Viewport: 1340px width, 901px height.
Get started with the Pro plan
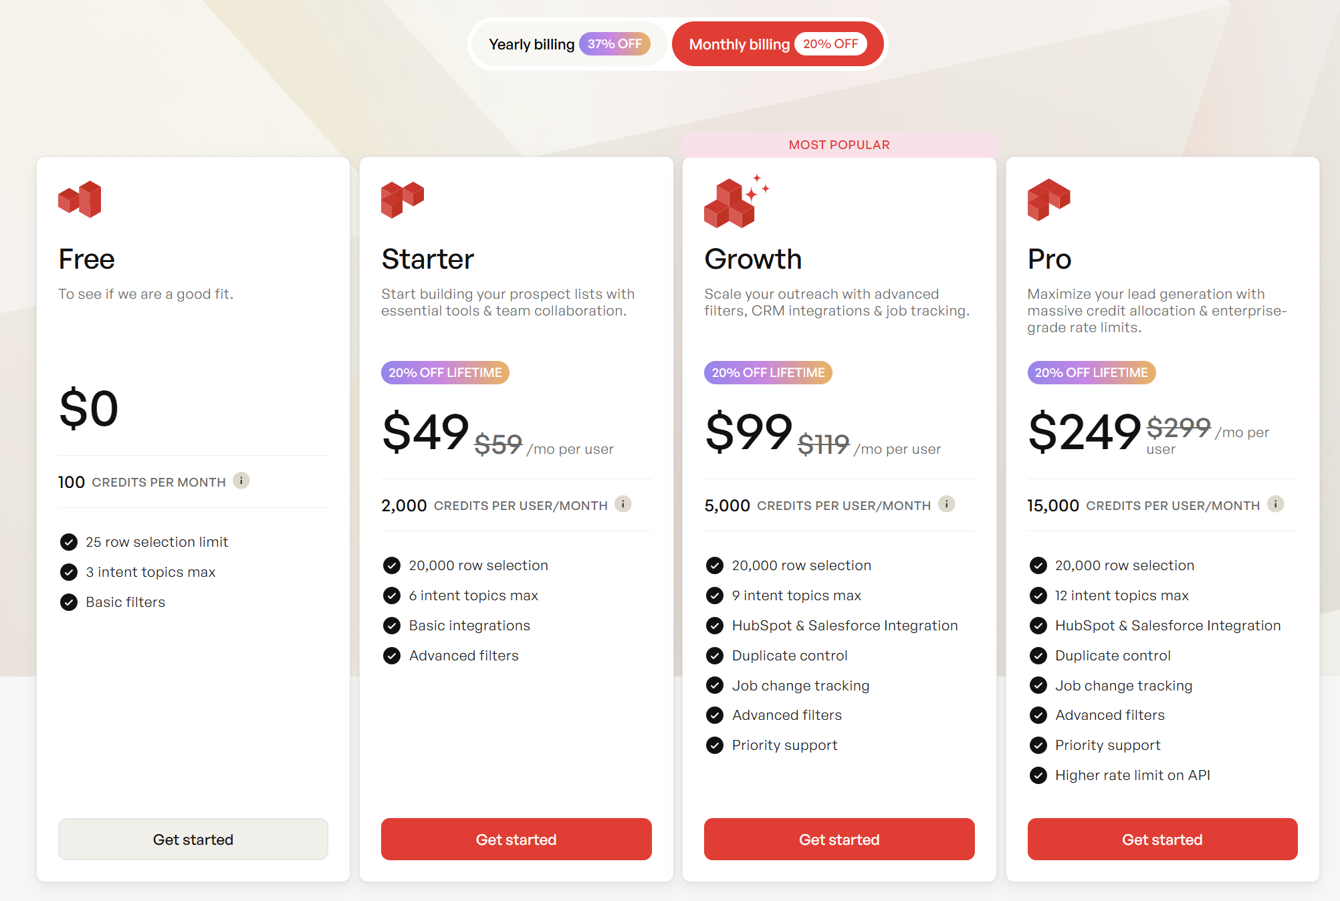(x=1162, y=840)
